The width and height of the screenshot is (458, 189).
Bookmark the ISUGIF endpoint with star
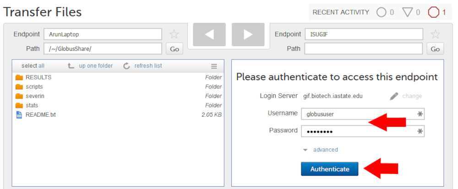[x=436, y=34]
